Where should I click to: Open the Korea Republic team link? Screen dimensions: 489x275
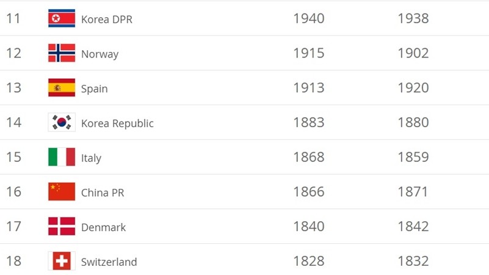coord(117,123)
